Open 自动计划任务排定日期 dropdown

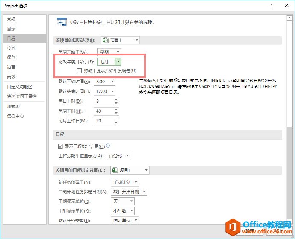click(x=129, y=192)
